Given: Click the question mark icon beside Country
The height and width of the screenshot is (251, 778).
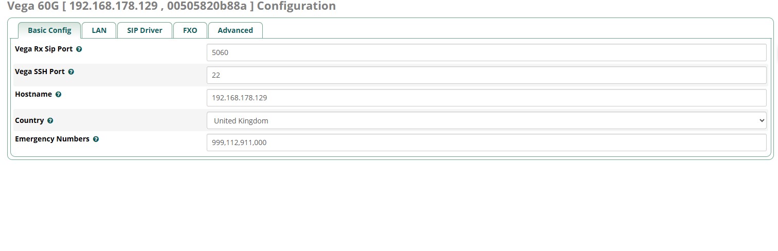Looking at the screenshot, I should point(50,121).
